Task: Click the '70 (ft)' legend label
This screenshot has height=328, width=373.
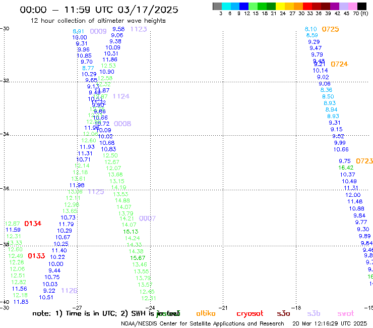Action: coord(360,14)
